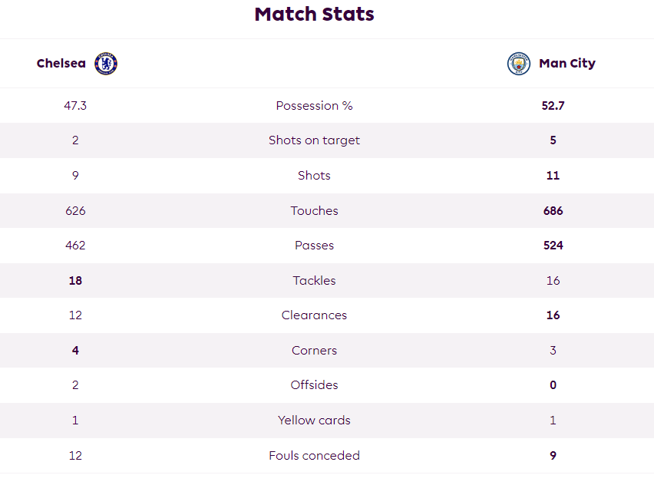This screenshot has width=654, height=485.
Task: Select the Touches row label
Action: point(315,210)
